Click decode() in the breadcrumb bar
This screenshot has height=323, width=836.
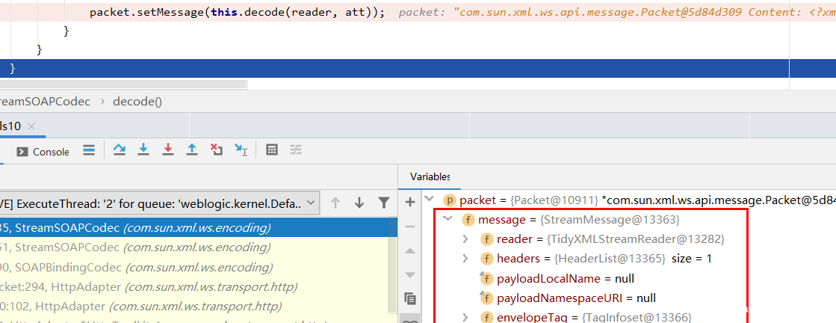point(137,101)
